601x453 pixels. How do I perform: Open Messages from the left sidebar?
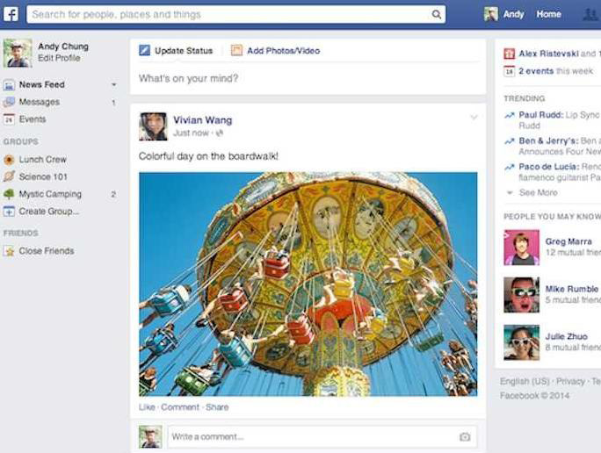[39, 103]
